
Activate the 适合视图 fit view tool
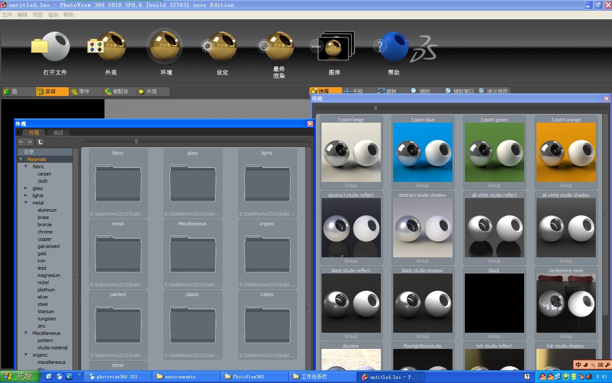[493, 91]
